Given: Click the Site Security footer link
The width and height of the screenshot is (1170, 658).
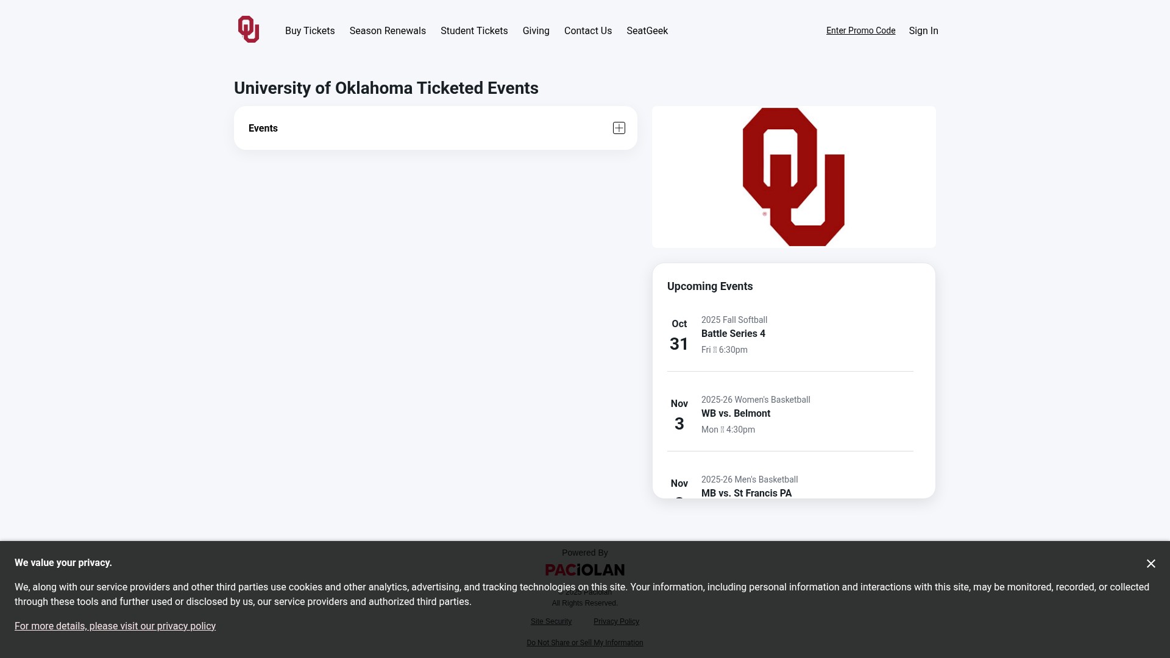Looking at the screenshot, I should point(551,621).
